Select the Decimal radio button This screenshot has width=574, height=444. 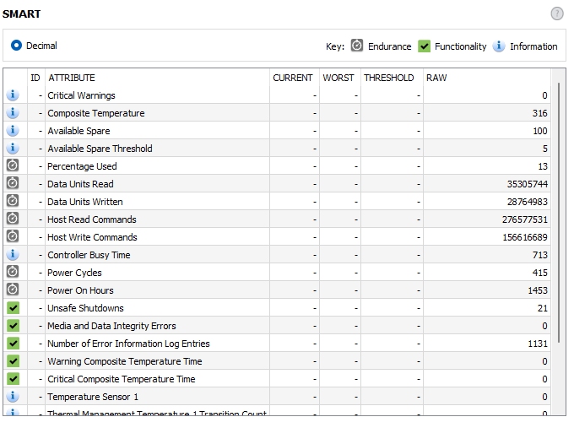coord(17,46)
